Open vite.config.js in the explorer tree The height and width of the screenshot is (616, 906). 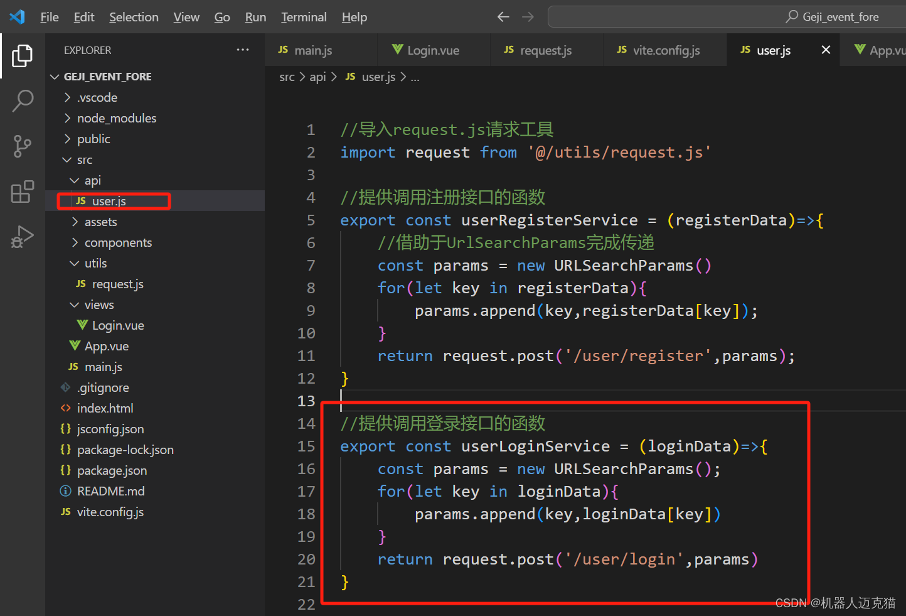155,512
